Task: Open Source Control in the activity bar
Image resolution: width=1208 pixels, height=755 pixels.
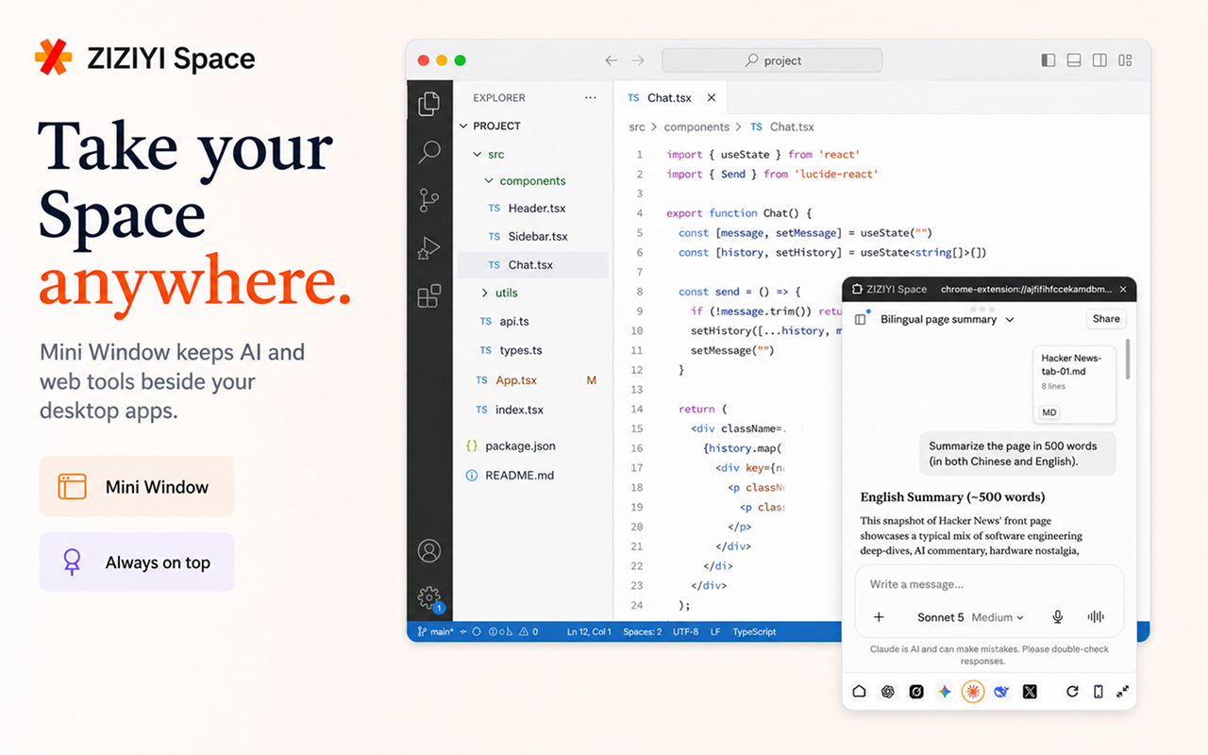Action: click(429, 200)
